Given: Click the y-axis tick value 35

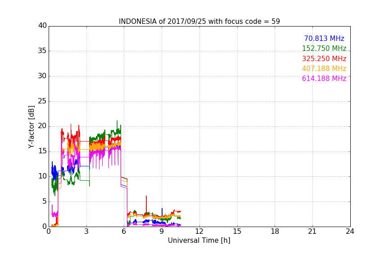Looking at the screenshot, I should (x=42, y=51).
